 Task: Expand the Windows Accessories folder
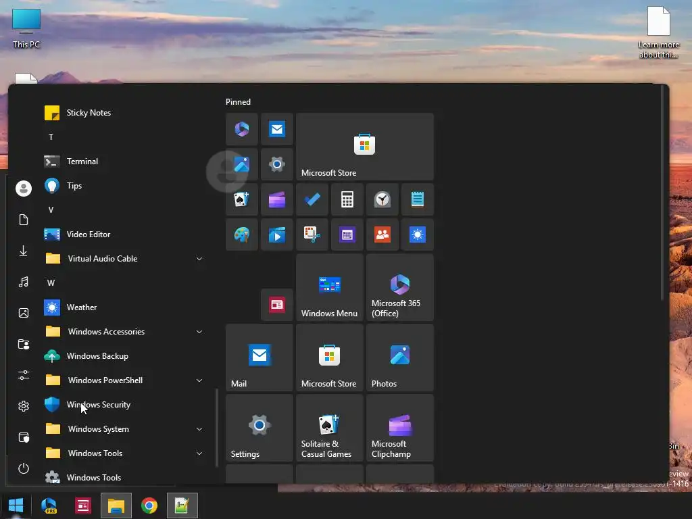[199, 331]
